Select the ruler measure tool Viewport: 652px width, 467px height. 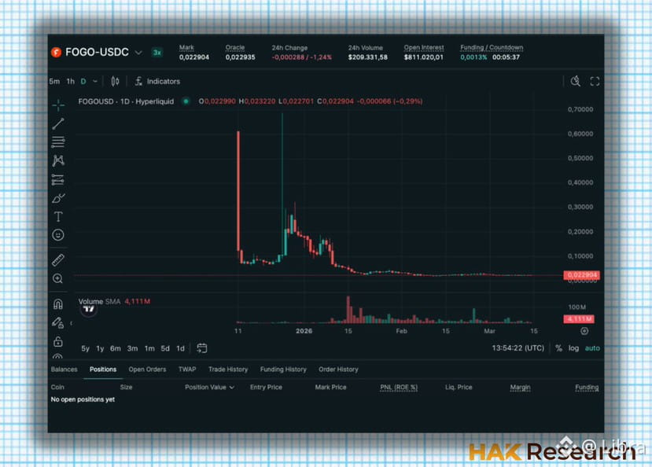(58, 260)
